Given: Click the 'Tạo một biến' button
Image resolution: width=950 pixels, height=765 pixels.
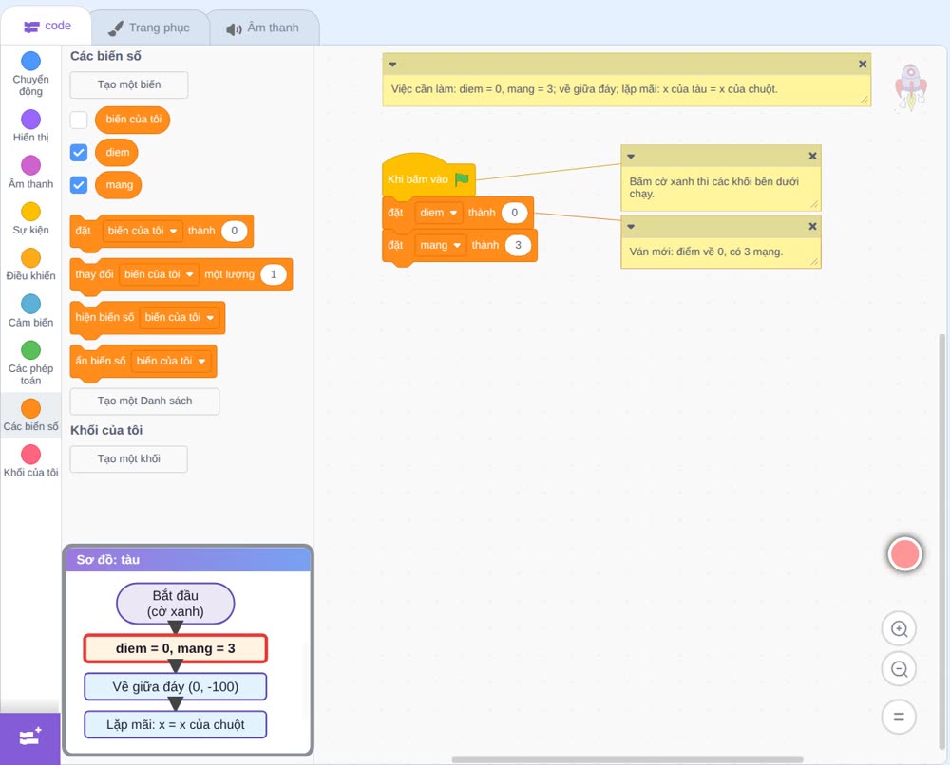Looking at the screenshot, I should point(129,84).
